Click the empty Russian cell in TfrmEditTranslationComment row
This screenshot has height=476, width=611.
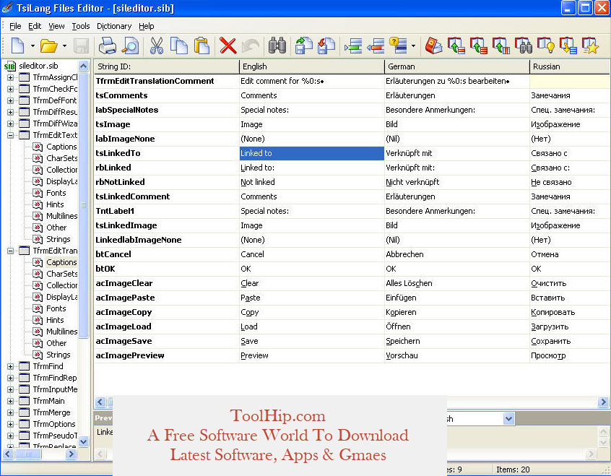coord(570,82)
